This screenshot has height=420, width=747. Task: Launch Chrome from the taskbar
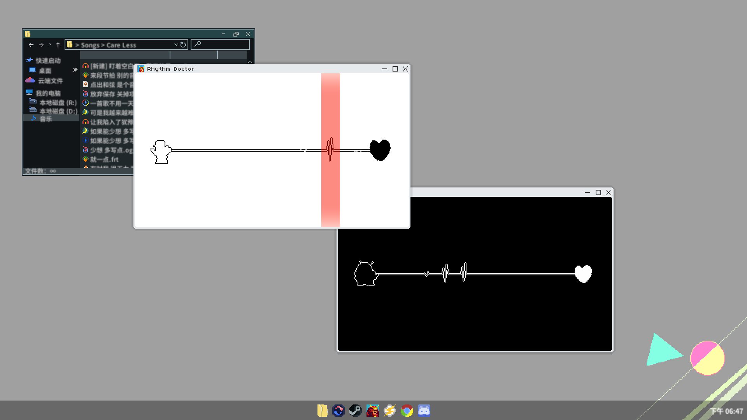click(x=407, y=411)
